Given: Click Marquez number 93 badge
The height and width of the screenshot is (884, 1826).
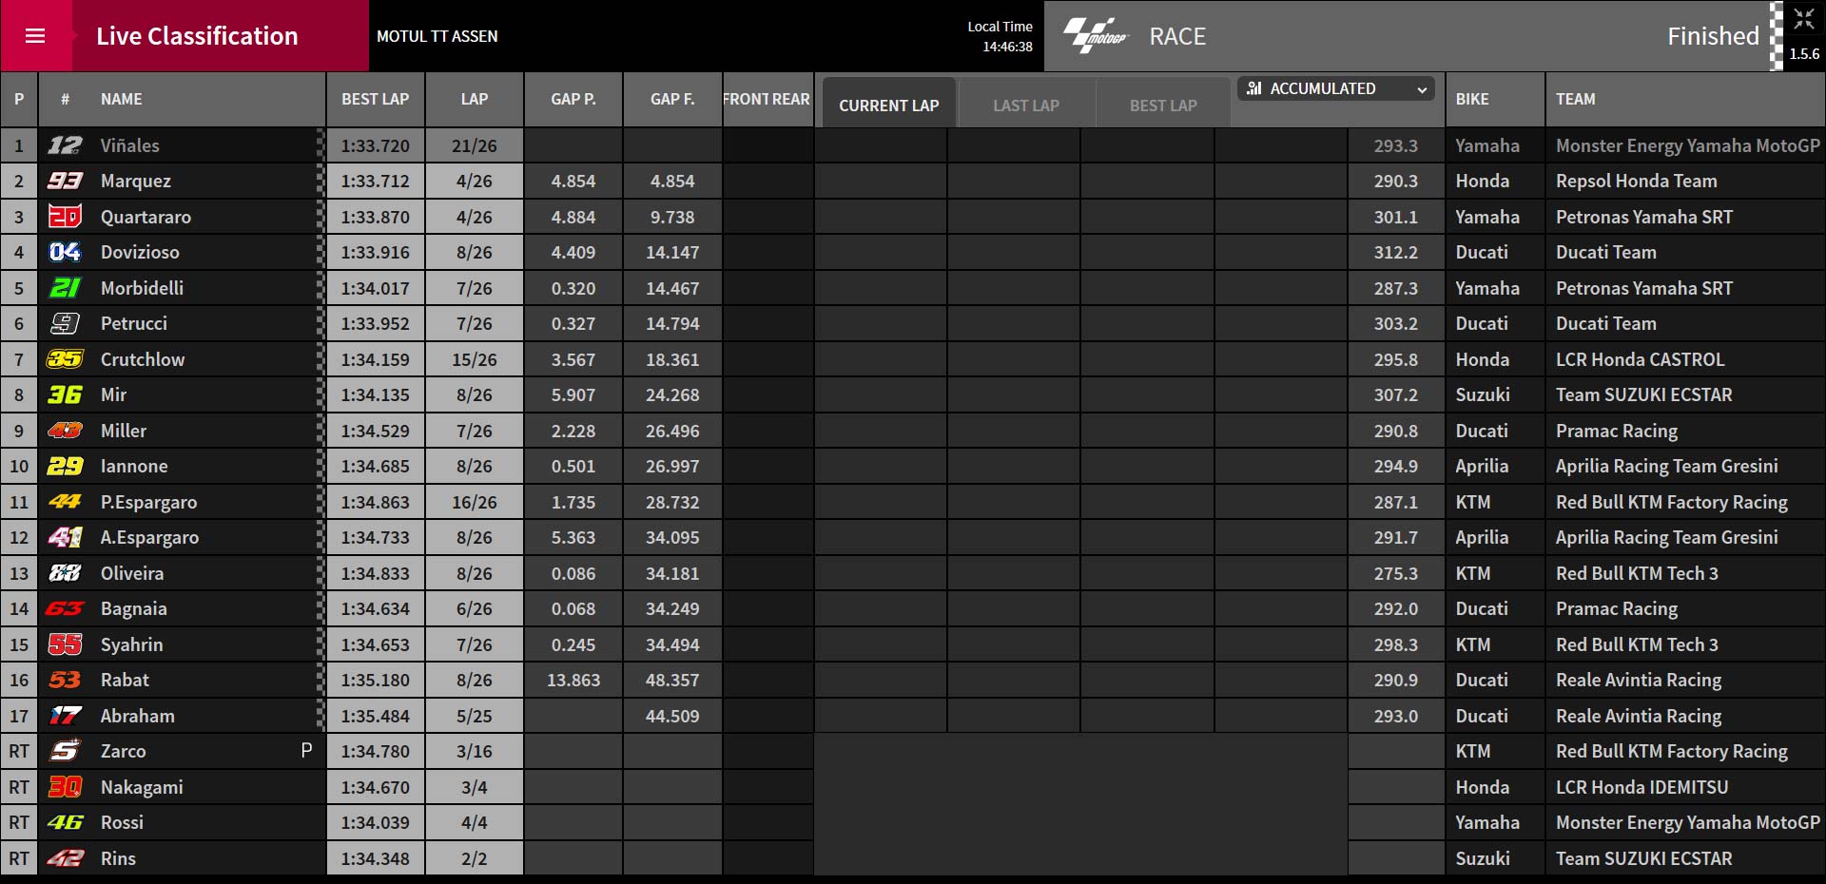Looking at the screenshot, I should pyautogui.click(x=65, y=181).
